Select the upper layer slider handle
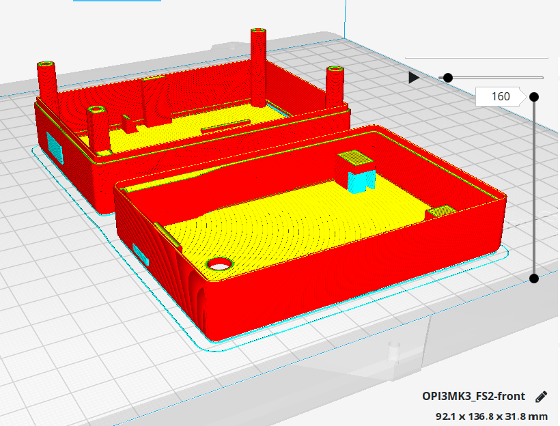Image resolution: width=560 pixels, height=426 pixels. [x=534, y=97]
